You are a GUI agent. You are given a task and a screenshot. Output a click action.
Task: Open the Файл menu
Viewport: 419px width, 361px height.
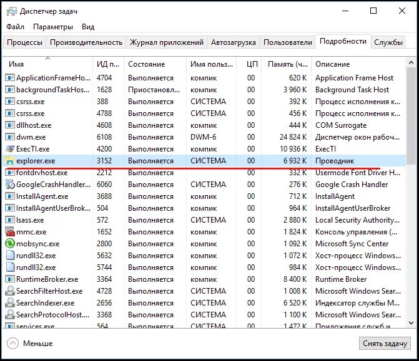pyautogui.click(x=15, y=27)
